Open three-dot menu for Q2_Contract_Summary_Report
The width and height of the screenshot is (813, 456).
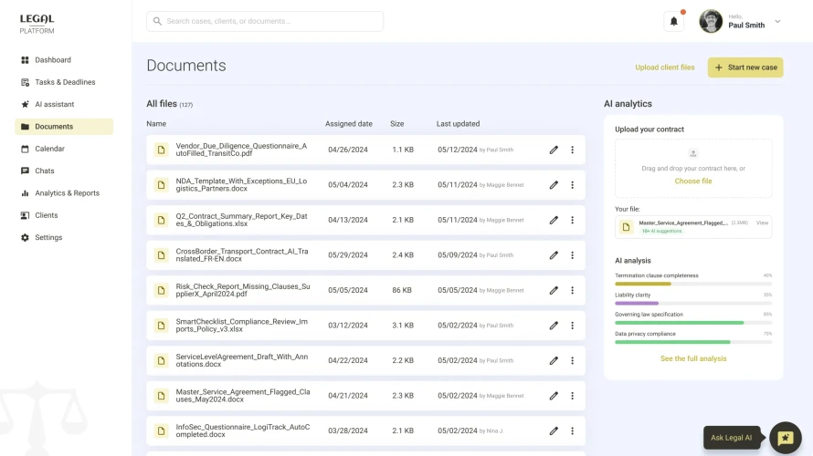573,220
